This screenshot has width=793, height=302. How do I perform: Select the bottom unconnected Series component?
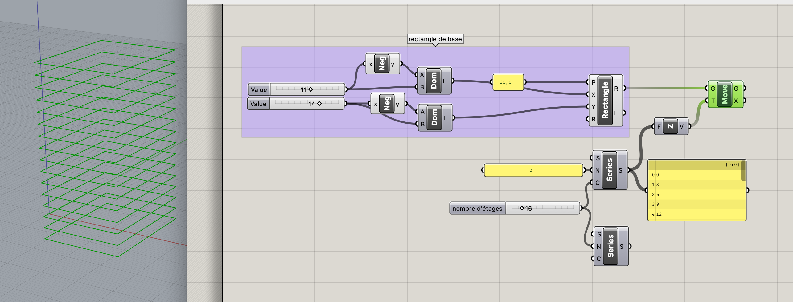(x=610, y=246)
